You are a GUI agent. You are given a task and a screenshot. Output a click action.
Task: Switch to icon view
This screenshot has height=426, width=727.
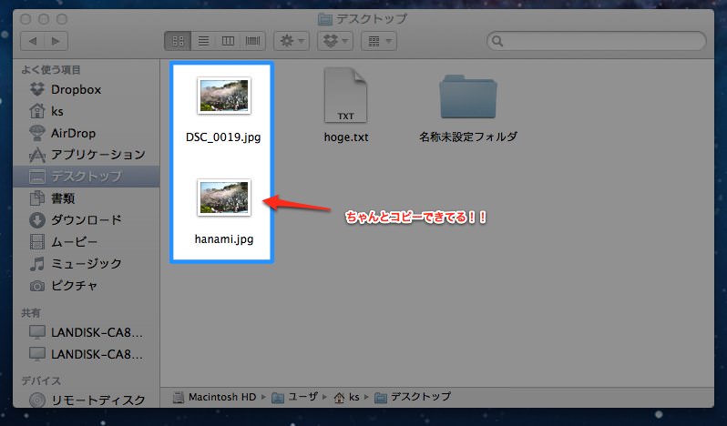tap(178, 41)
